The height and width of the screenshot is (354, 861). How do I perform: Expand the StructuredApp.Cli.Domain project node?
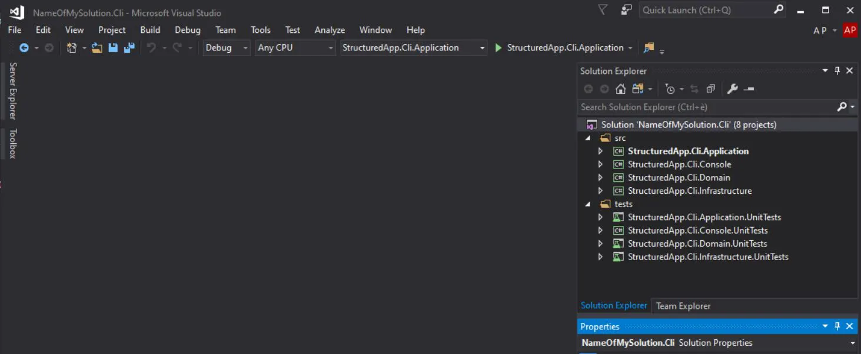point(601,177)
